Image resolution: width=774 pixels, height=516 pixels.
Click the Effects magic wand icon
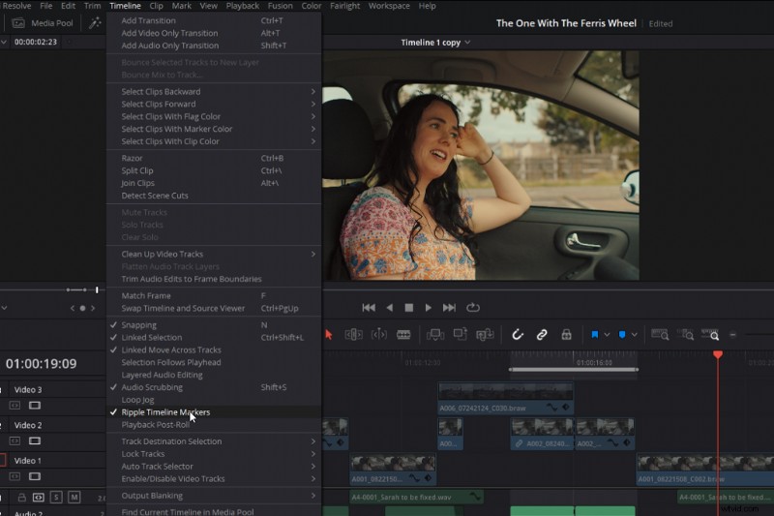95,22
